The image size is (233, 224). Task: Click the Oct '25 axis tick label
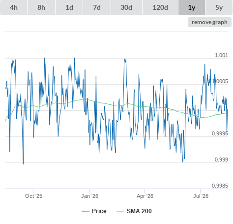pos(33,196)
